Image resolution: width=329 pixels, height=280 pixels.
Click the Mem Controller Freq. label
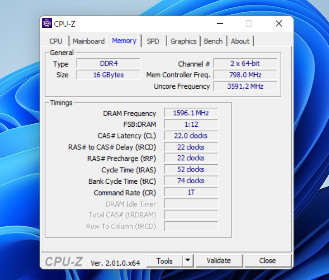click(178, 75)
